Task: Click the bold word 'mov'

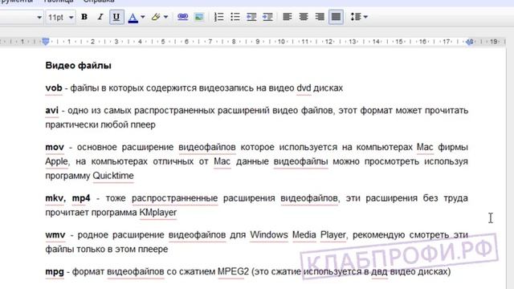Action: (x=55, y=147)
